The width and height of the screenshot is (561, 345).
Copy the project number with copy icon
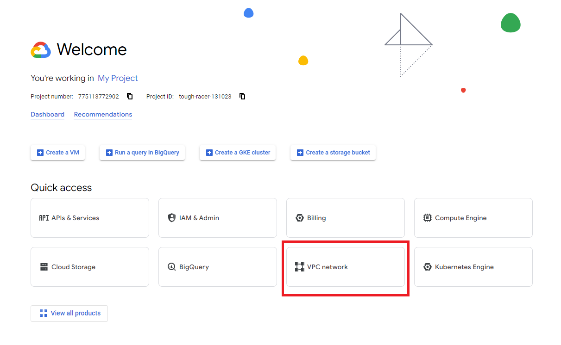[130, 96]
